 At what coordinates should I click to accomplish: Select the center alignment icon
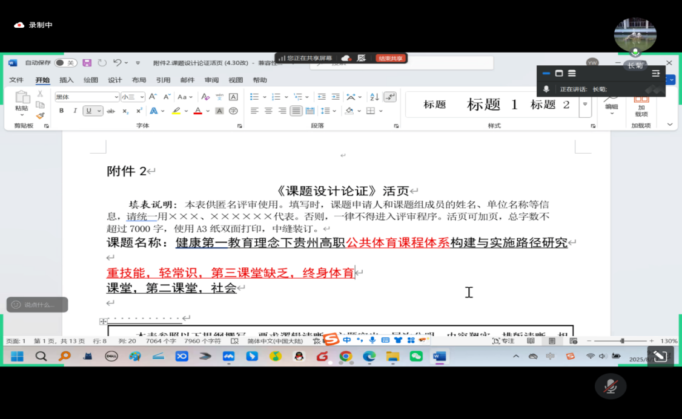tap(267, 111)
